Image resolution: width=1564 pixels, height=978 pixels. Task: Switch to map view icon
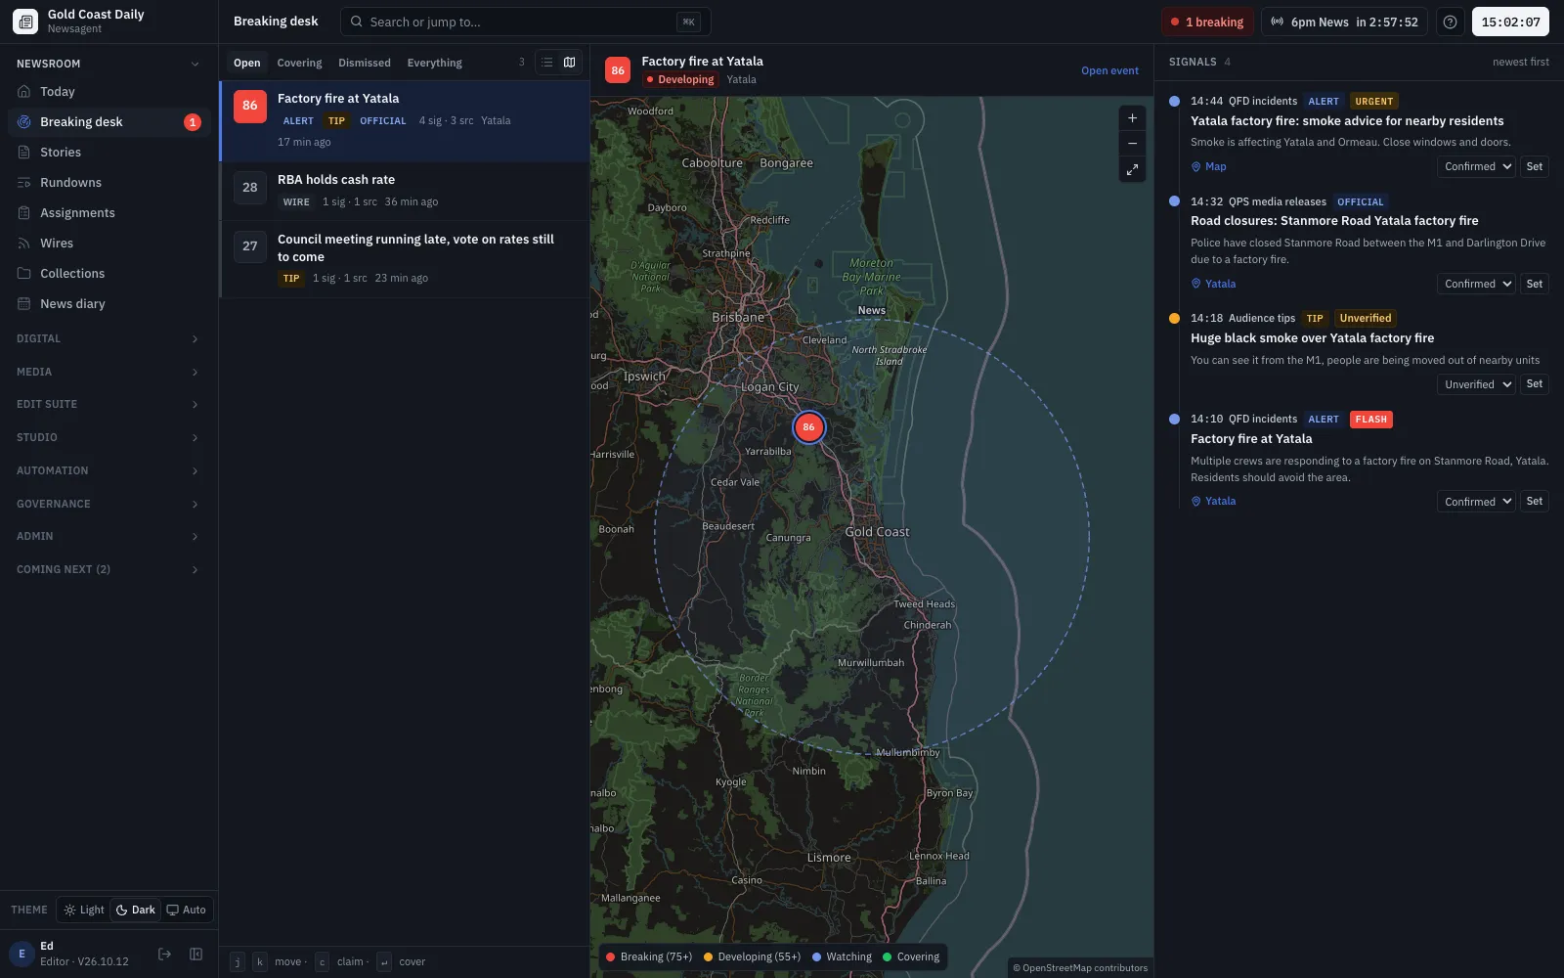click(x=570, y=63)
